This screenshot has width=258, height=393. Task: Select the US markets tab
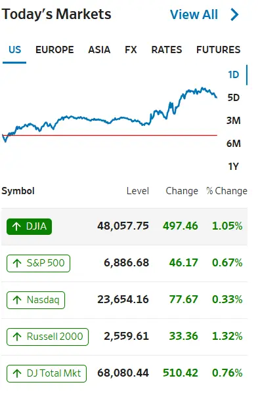pos(15,50)
